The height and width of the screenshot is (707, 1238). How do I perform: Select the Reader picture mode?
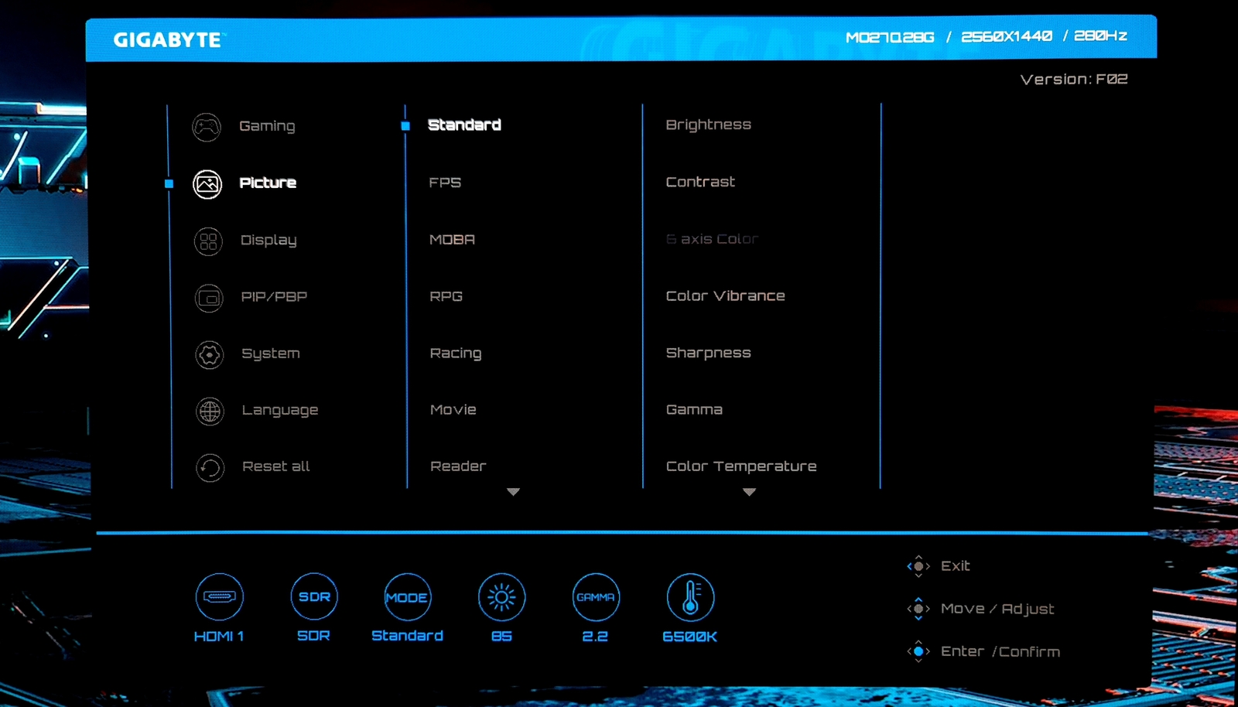tap(458, 466)
